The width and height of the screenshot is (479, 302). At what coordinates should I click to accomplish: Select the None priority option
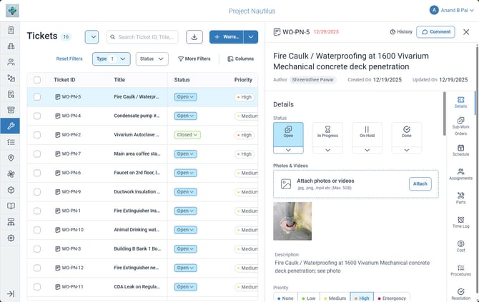(x=285, y=298)
